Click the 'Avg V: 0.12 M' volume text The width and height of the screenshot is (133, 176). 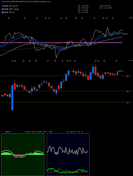click(x=105, y=6)
